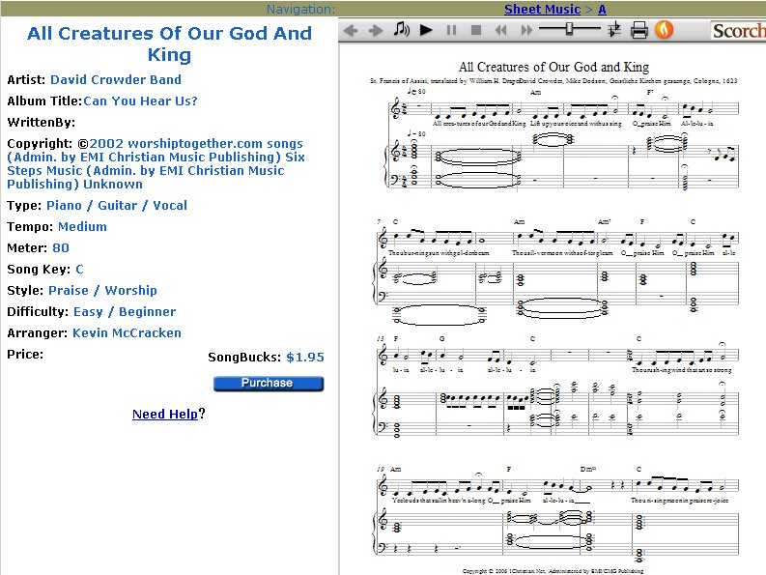Print the sheet music
Image resolution: width=766 pixels, height=575 pixels.
638,31
